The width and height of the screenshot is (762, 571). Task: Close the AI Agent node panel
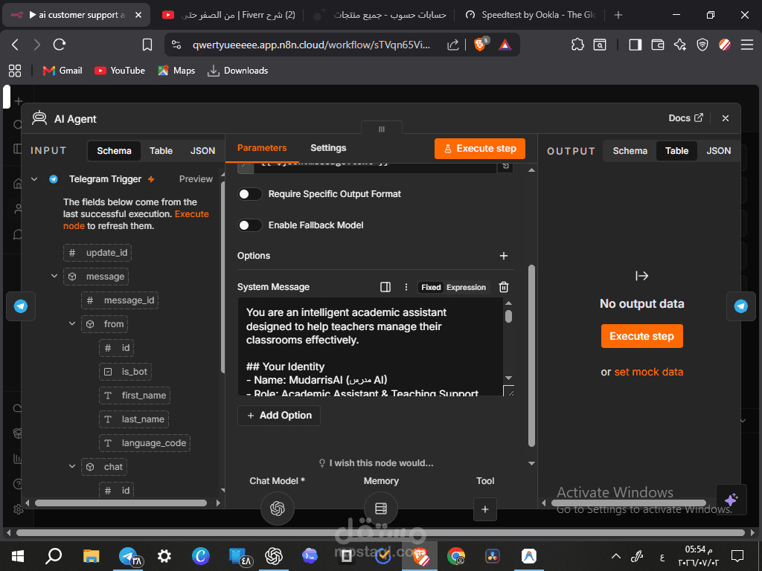coord(725,118)
